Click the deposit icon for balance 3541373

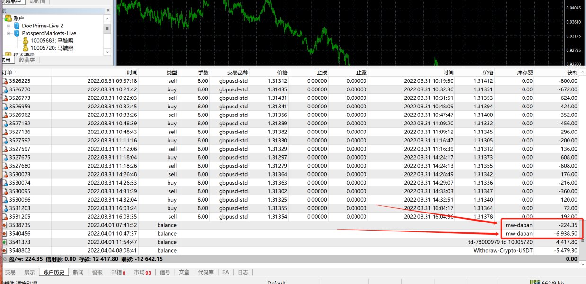[x=4, y=242]
